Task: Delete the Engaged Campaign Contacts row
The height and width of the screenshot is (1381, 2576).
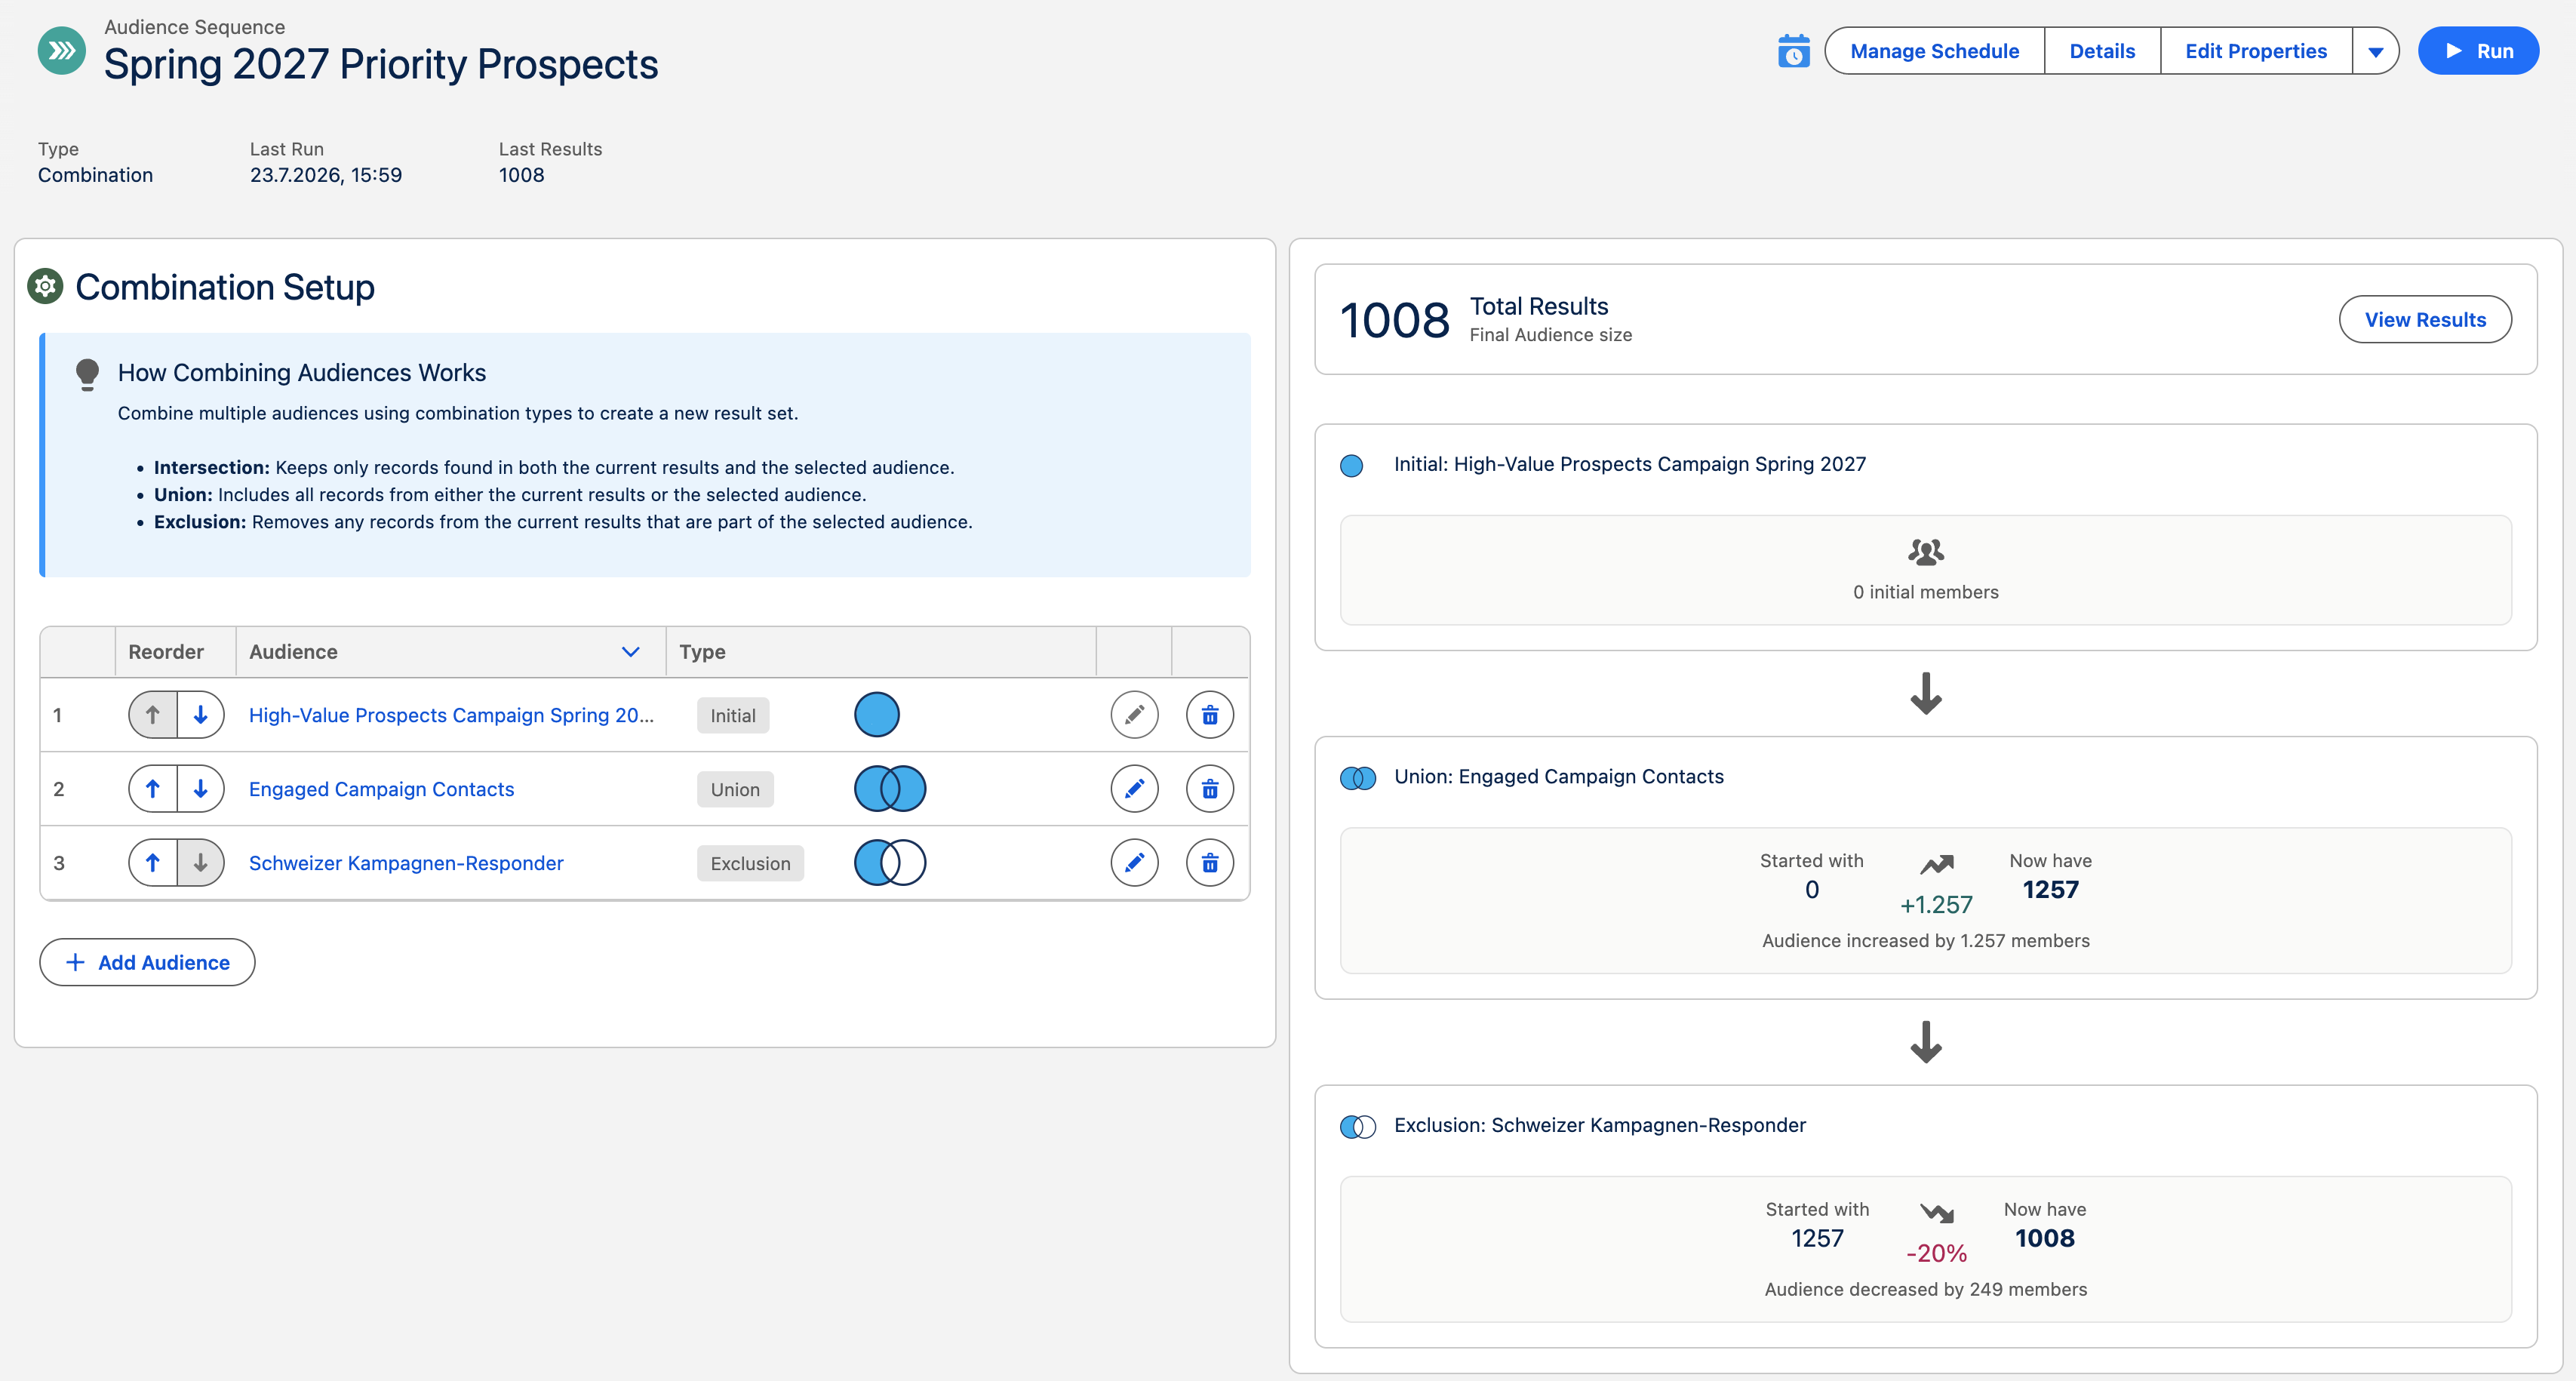Action: [x=1210, y=789]
